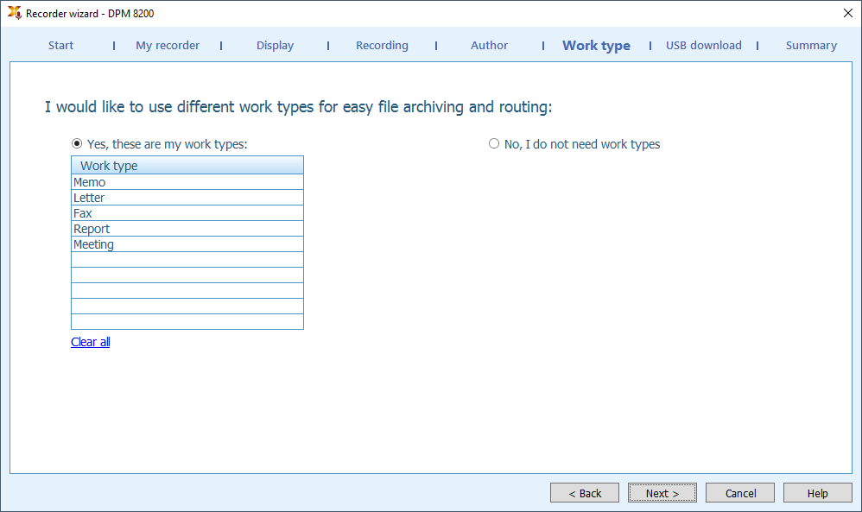The height and width of the screenshot is (512, 862).
Task: Click the Meeting work type entry
Action: (187, 244)
